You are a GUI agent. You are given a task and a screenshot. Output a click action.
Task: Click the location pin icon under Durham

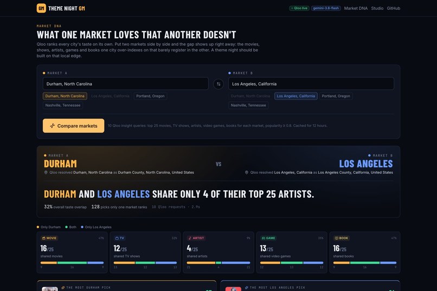pos(46,172)
